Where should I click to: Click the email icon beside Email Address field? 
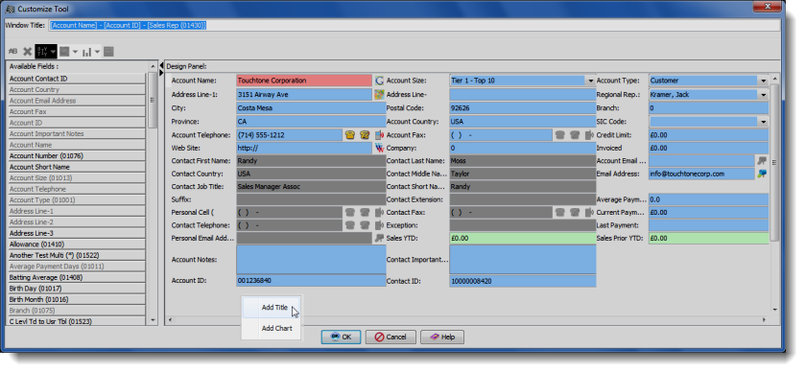coord(762,174)
